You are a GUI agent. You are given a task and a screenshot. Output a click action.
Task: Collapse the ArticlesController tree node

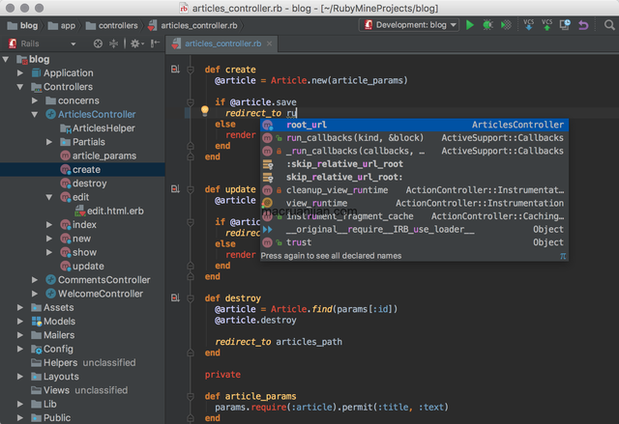tap(36, 114)
